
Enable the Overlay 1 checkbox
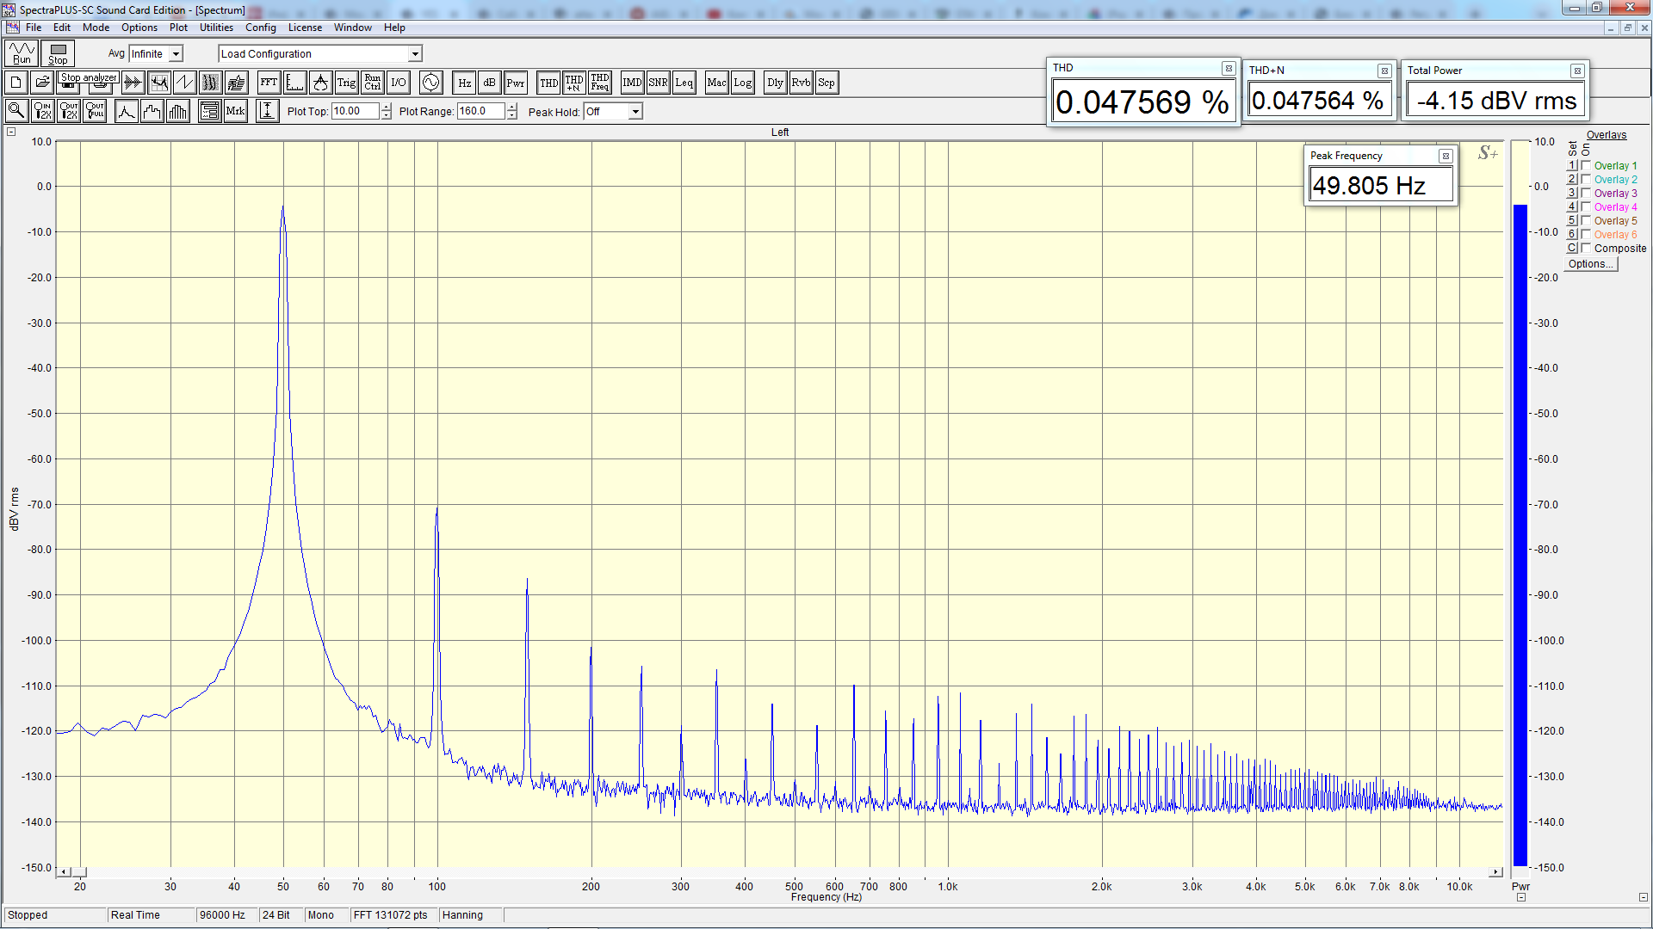[1586, 165]
